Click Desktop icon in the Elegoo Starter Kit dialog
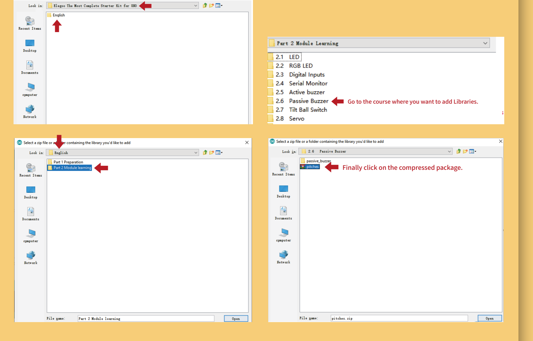Viewport: 533px width, 341px height. pyautogui.click(x=30, y=43)
